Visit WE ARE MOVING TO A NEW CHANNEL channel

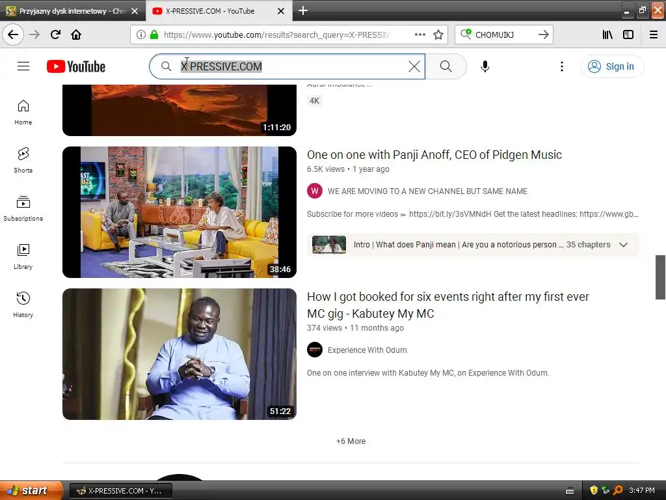[427, 191]
